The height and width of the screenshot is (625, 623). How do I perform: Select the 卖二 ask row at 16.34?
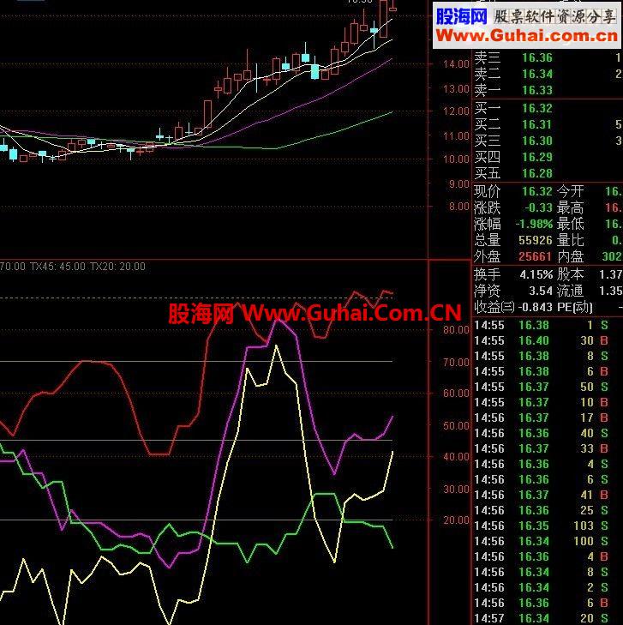point(548,74)
